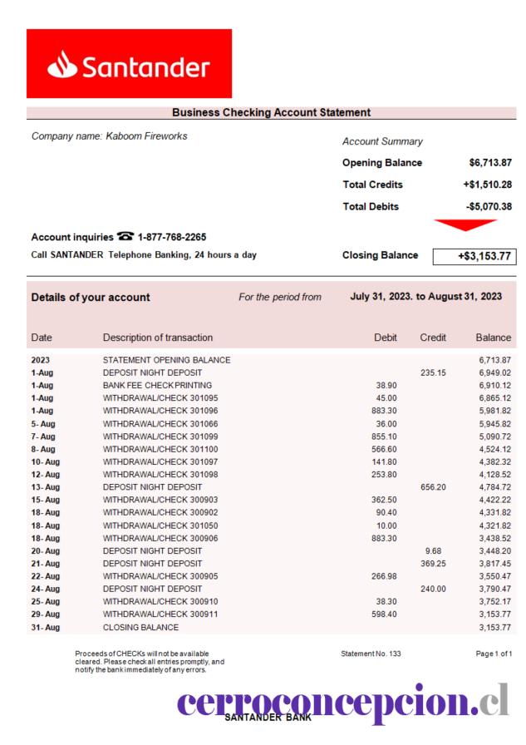
Task: Select the debit amount 855.10
Action: pyautogui.click(x=384, y=437)
